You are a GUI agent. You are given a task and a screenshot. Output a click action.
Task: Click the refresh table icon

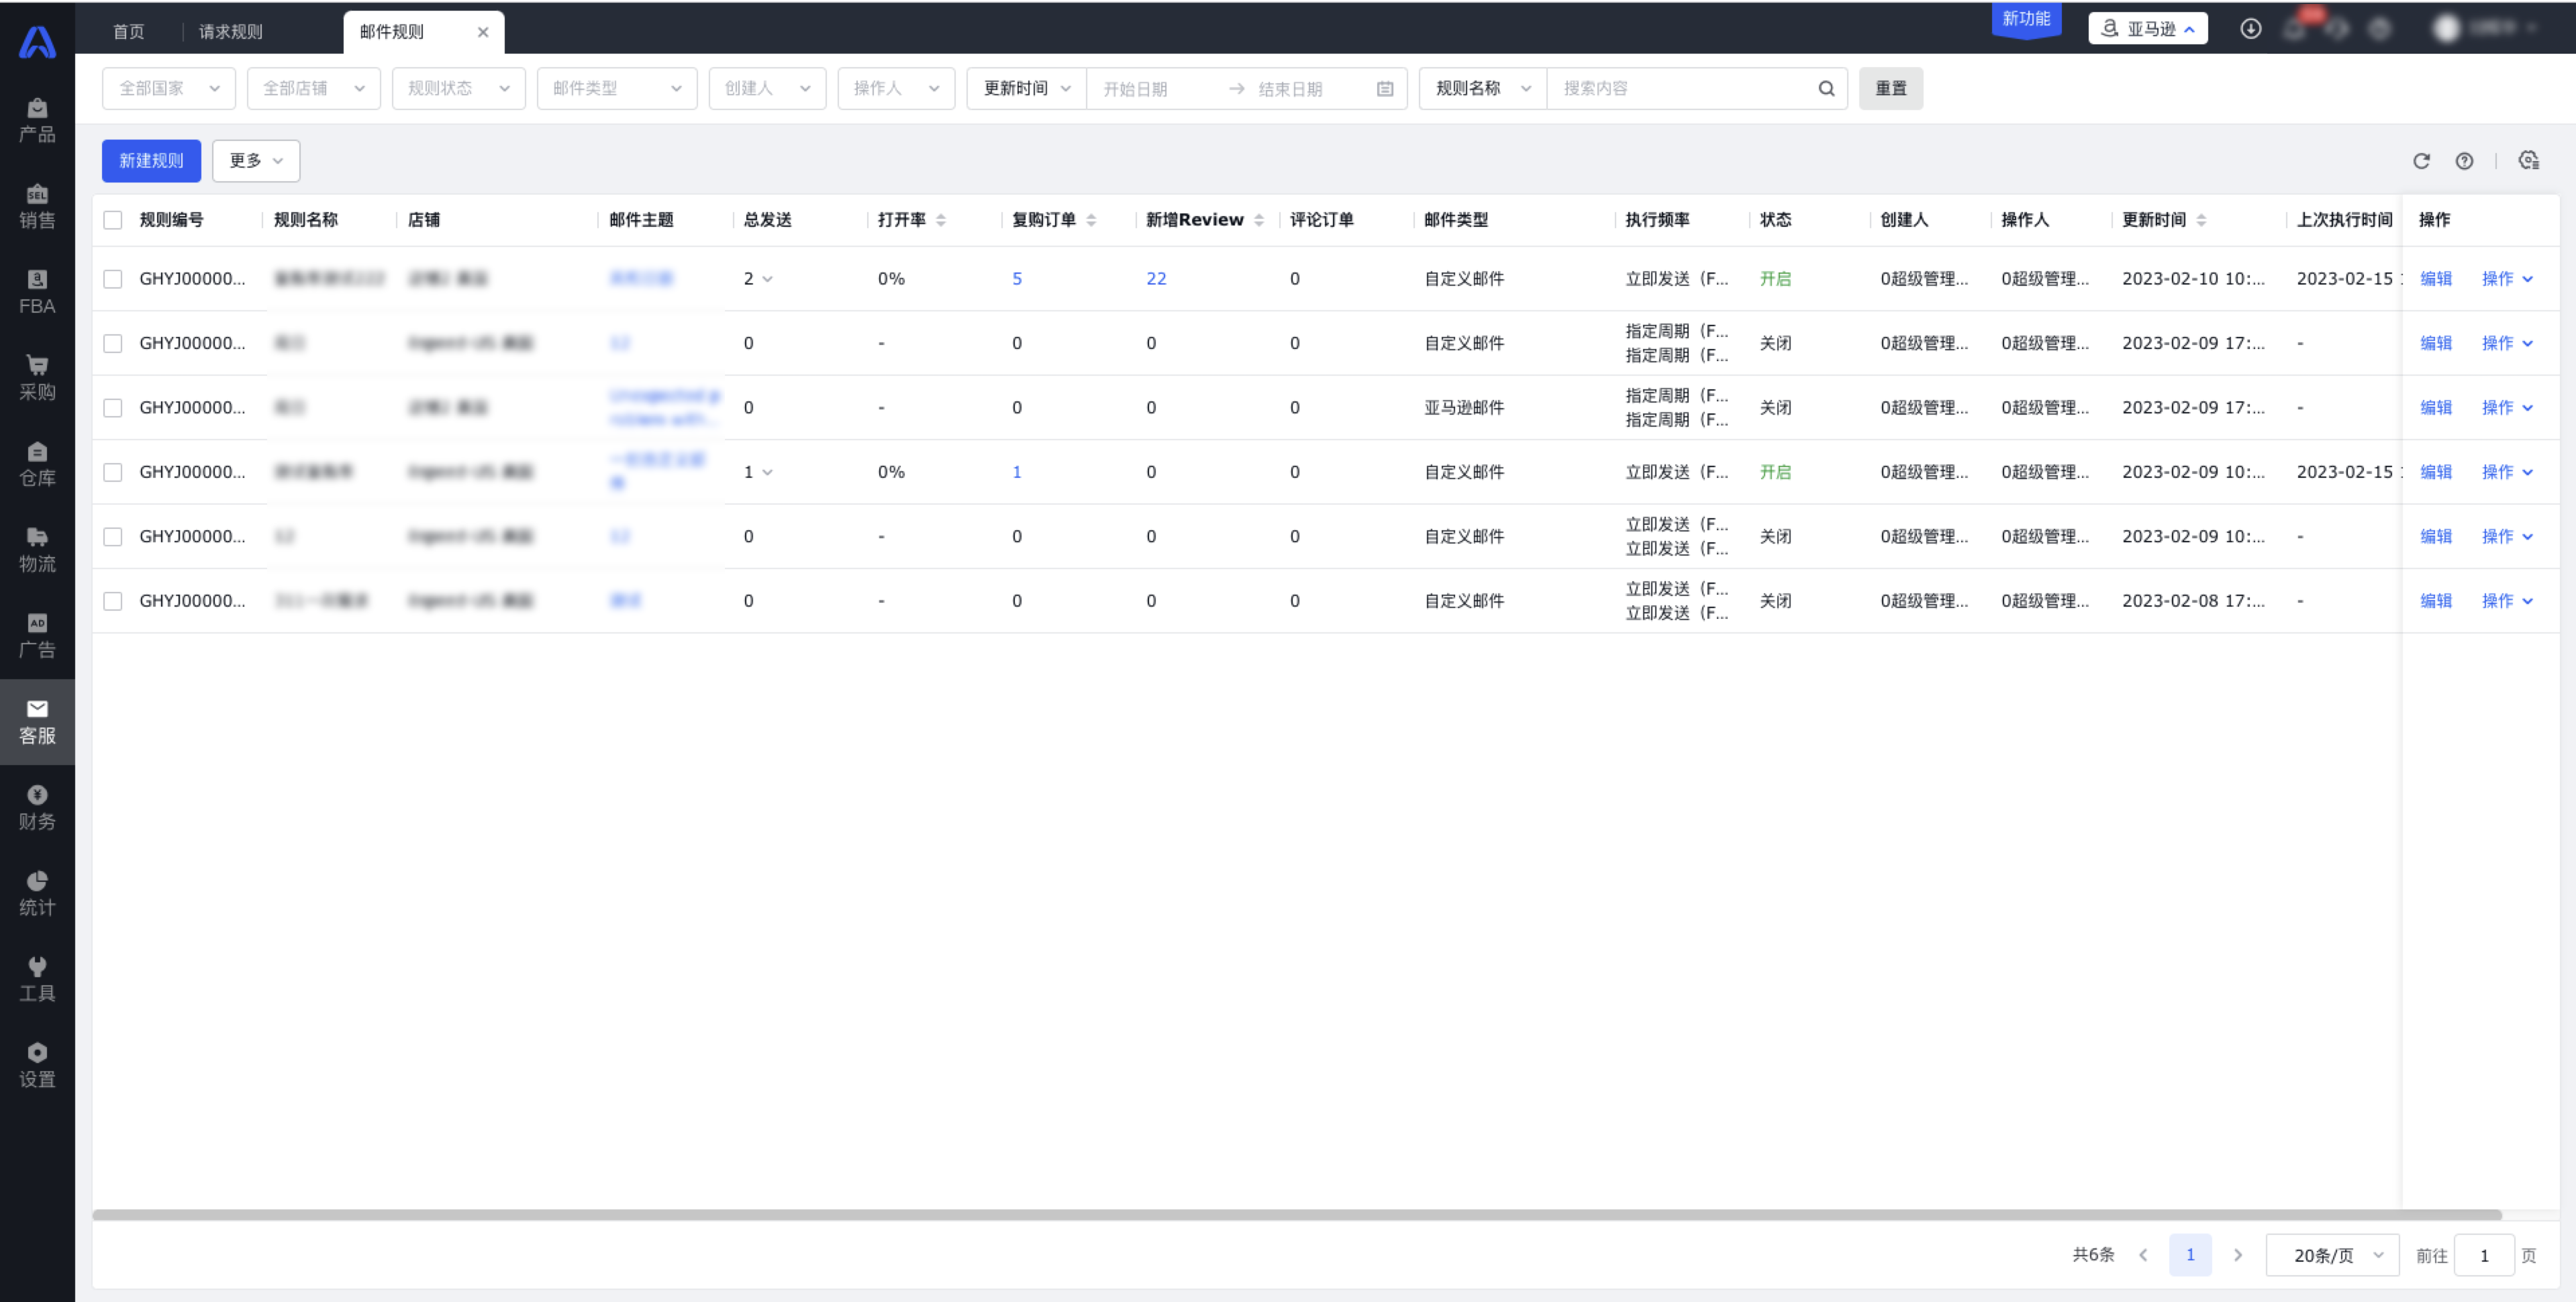(2421, 161)
